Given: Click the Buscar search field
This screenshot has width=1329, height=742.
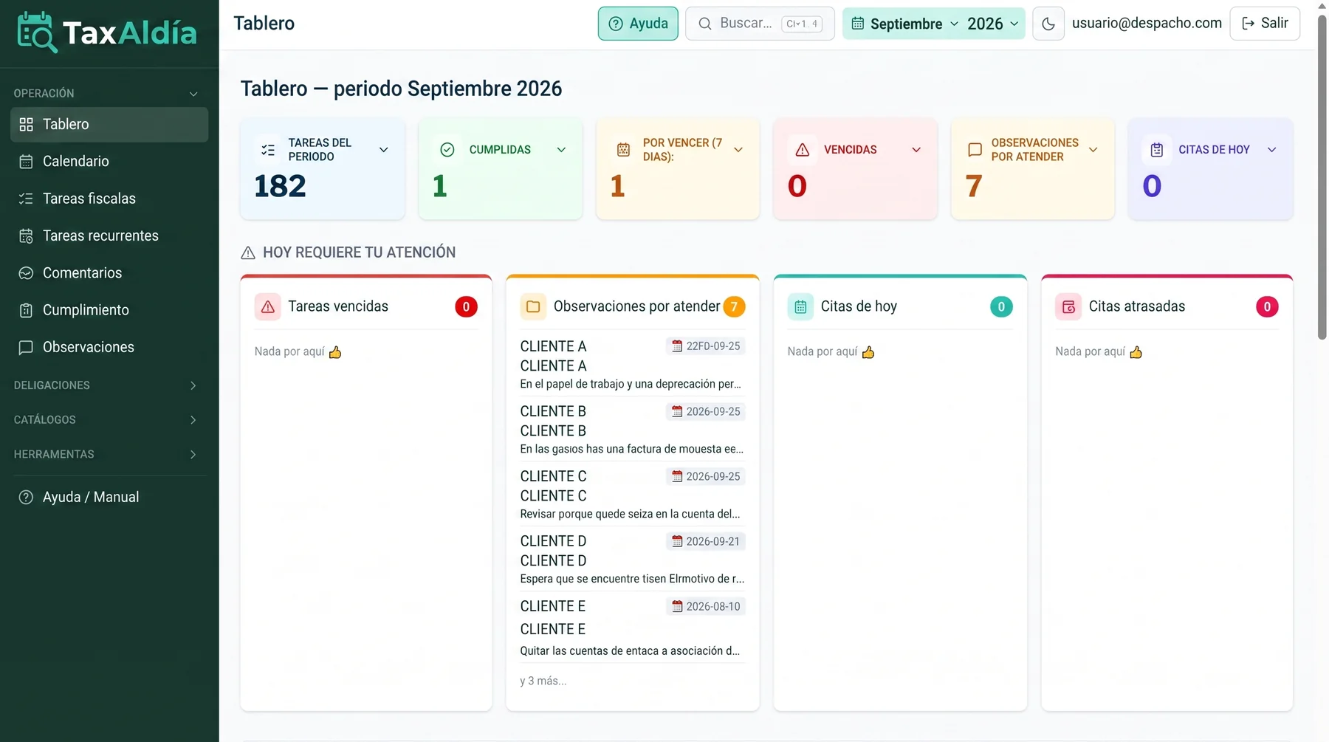Looking at the screenshot, I should point(760,24).
